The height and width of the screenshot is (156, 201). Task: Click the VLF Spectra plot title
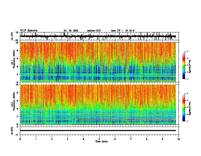pos(29,30)
